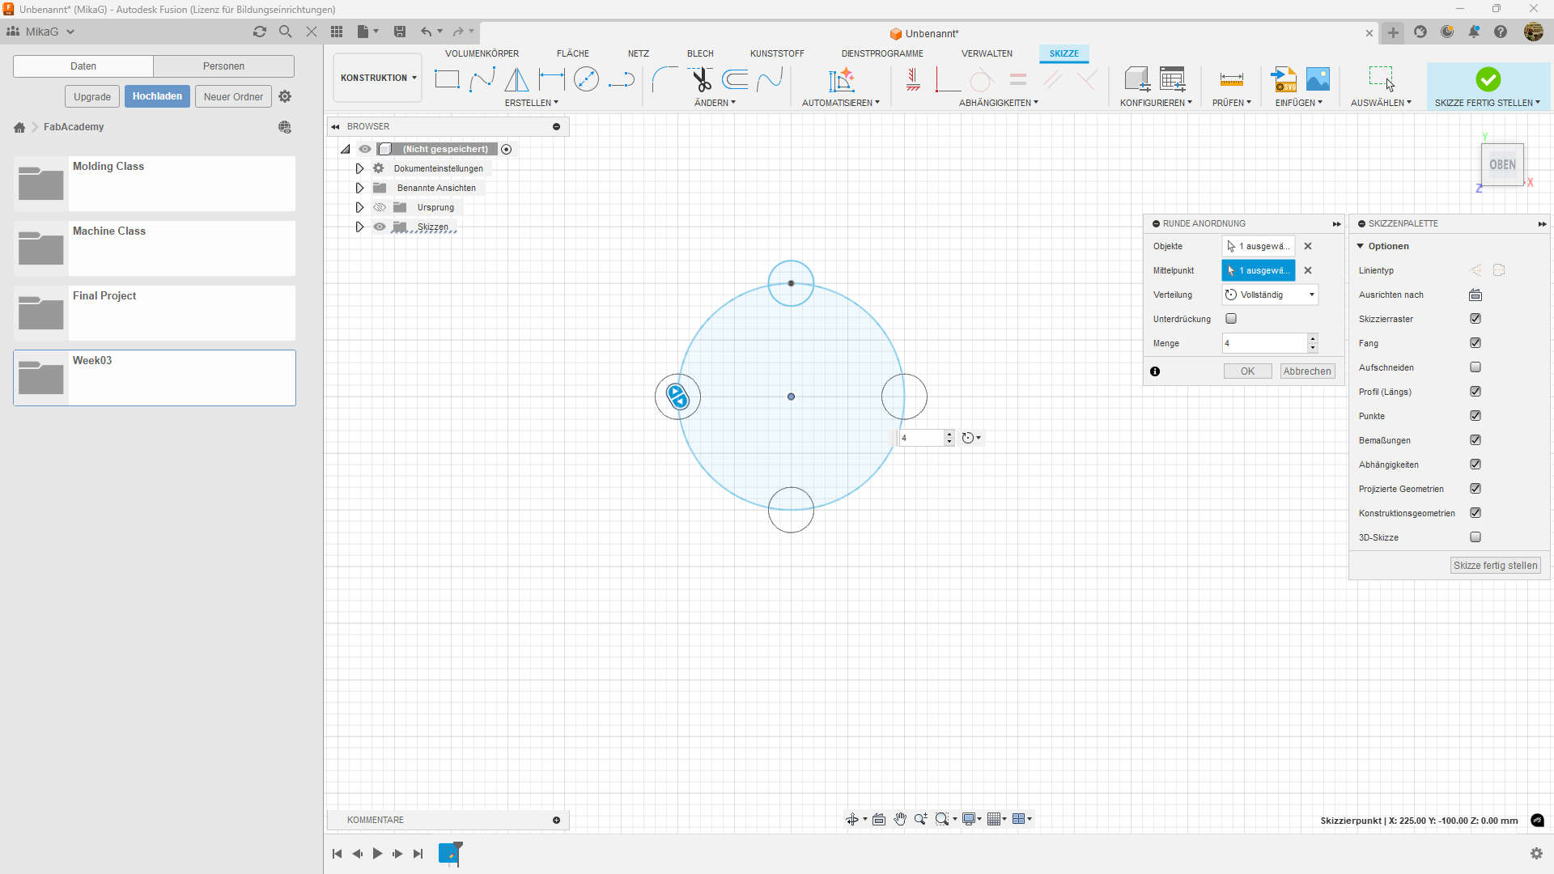
Task: Open the KONSTRUKTION workspace dropdown
Action: [x=378, y=78]
